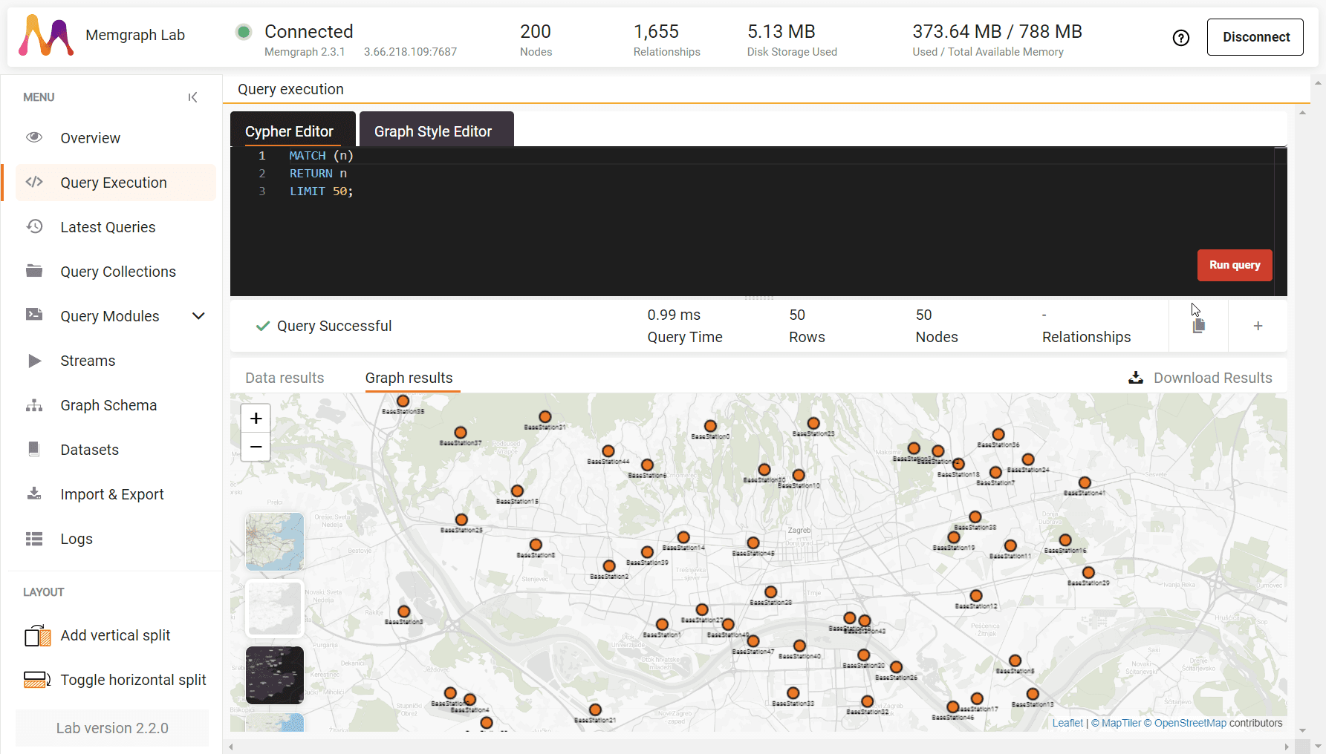Click the Memgraph Lab logo
The image size is (1326, 754).
coord(46,36)
